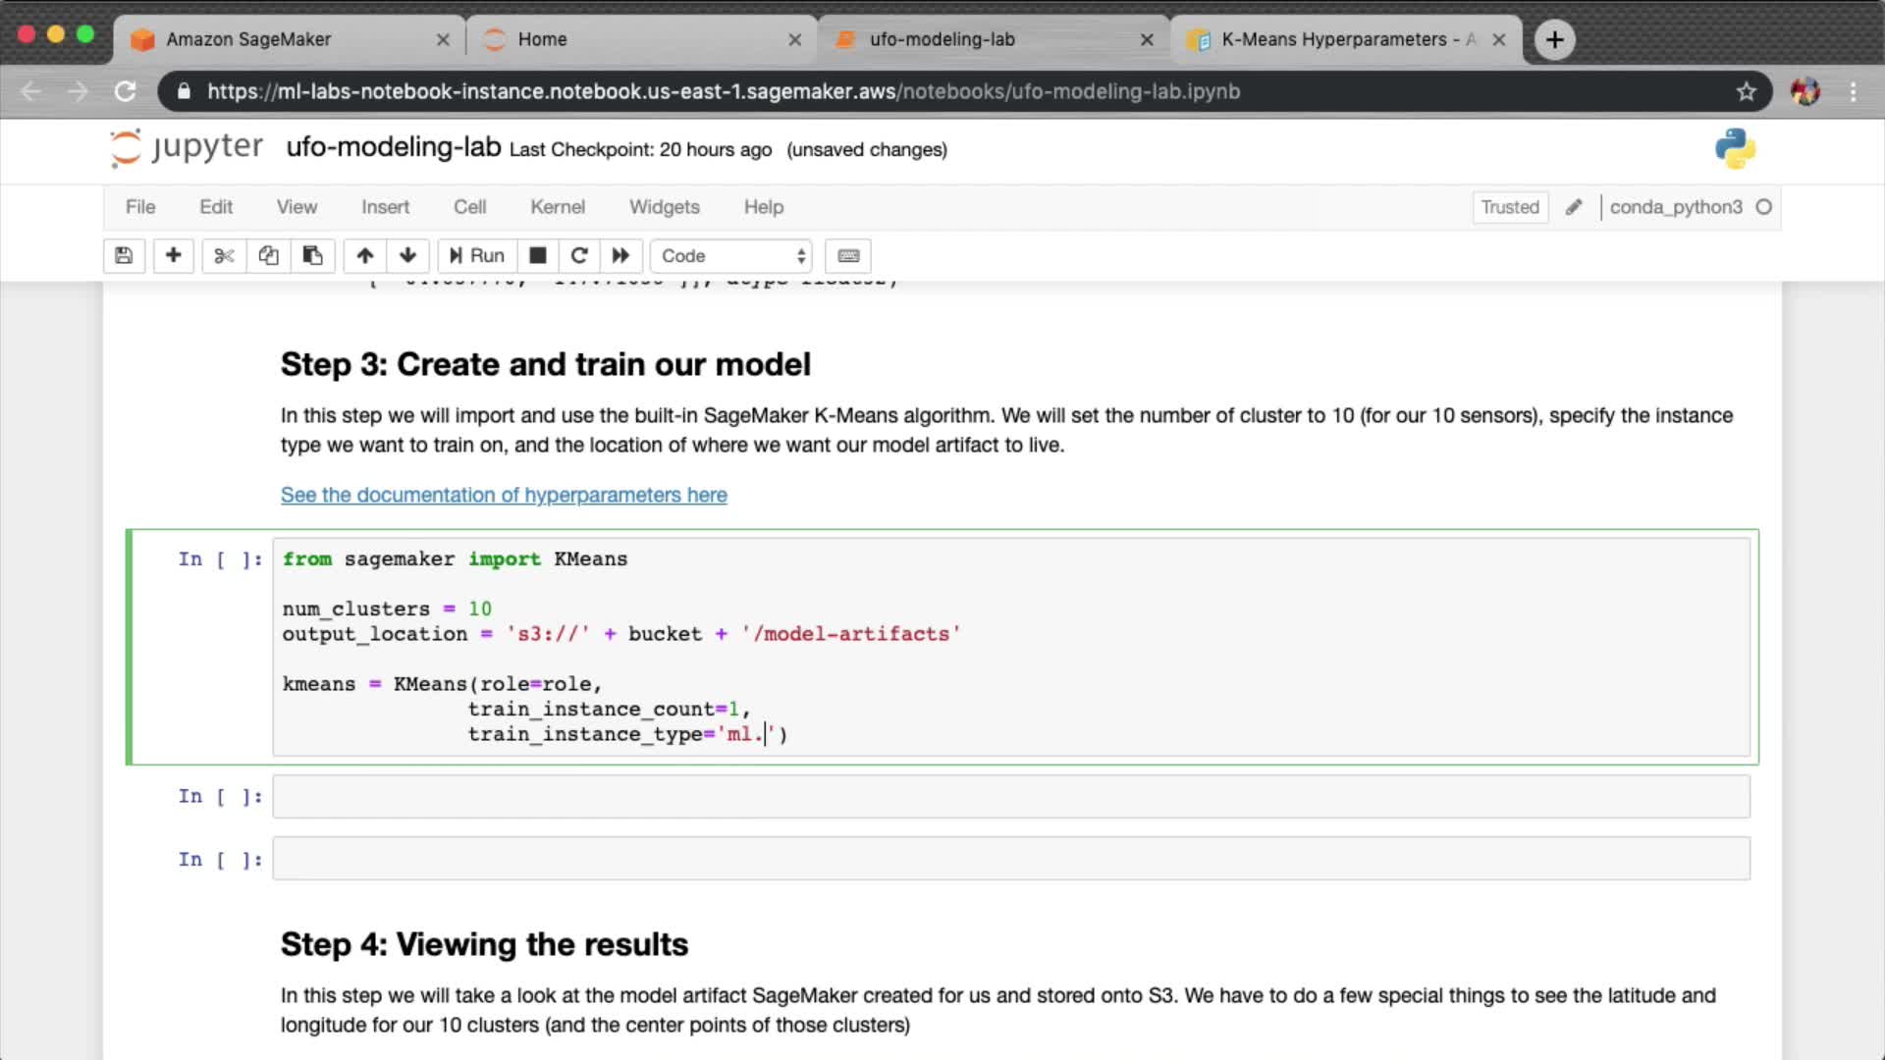
Task: Insert cell below with plus icon
Action: [173, 256]
